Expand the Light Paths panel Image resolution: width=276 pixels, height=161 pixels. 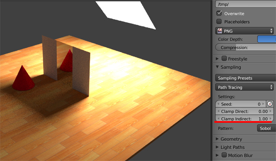coord(217,147)
